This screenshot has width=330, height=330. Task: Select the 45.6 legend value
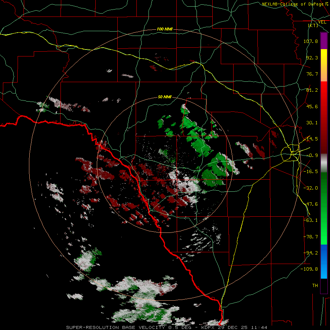(x=312, y=106)
